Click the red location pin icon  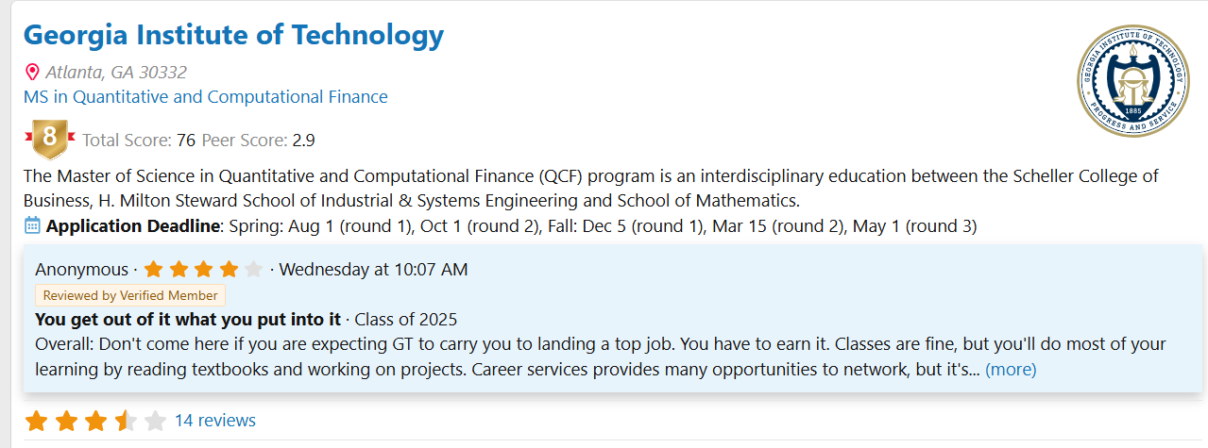(32, 73)
